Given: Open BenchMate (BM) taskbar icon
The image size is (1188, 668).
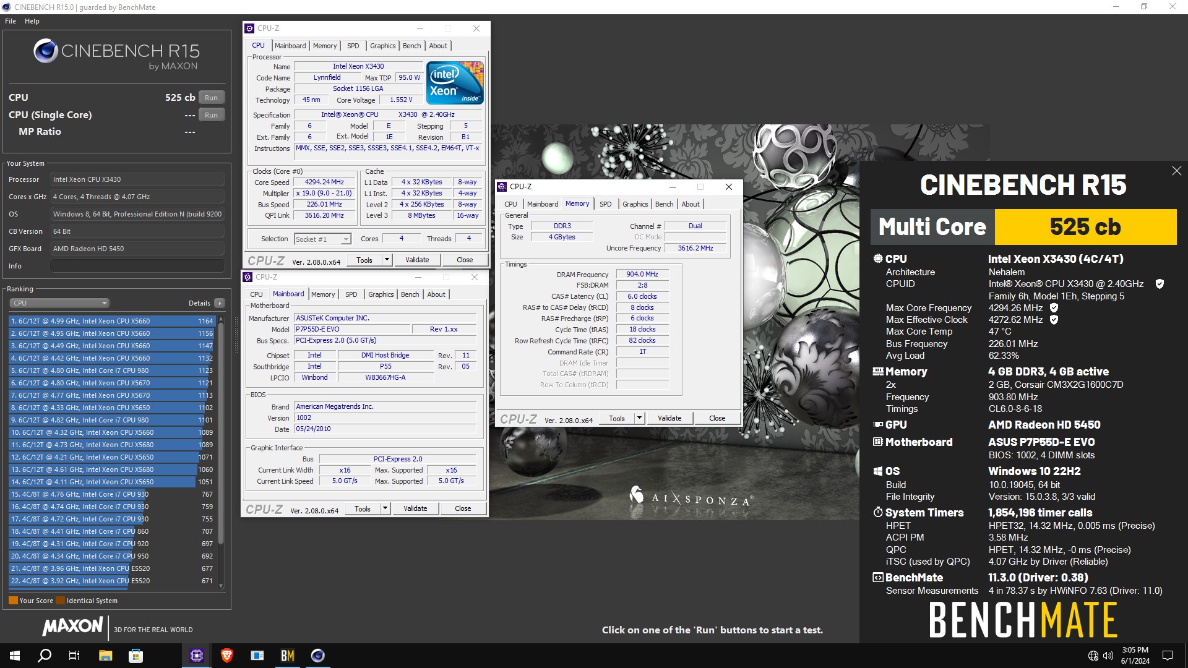Looking at the screenshot, I should [288, 656].
